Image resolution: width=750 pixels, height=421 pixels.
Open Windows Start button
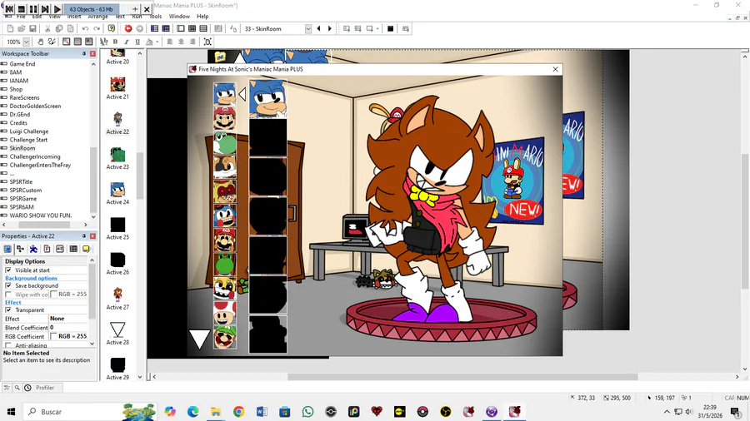tap(11, 412)
